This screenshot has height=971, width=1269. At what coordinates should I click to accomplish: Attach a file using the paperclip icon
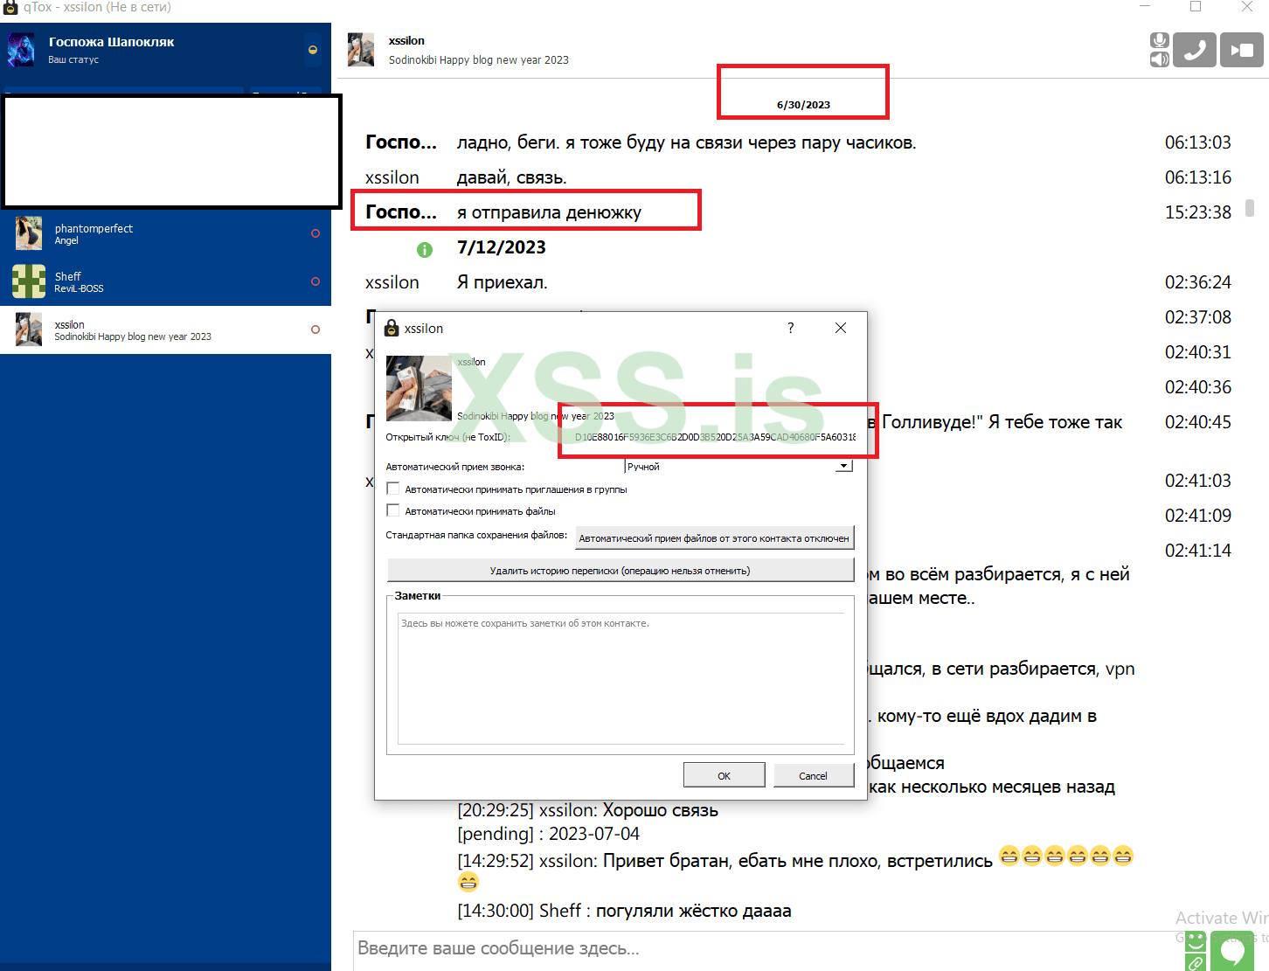click(1195, 961)
